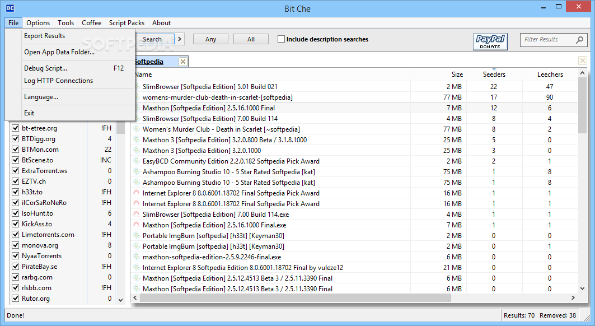Viewport: 595px width, 326px height.
Task: Click the site list scroll down arrow
Action: click(x=121, y=300)
